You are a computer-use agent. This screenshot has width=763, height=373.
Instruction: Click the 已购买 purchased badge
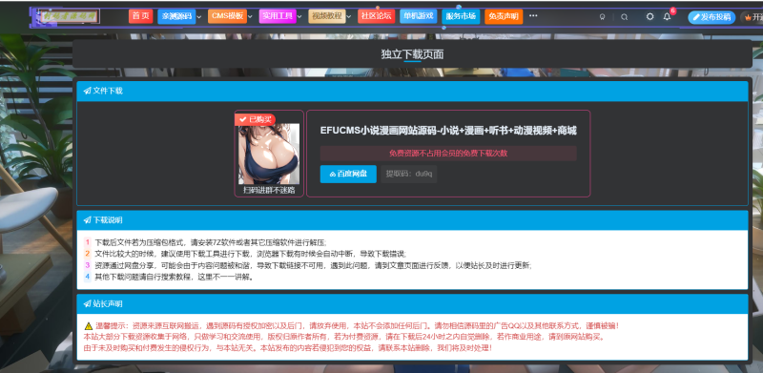click(255, 119)
